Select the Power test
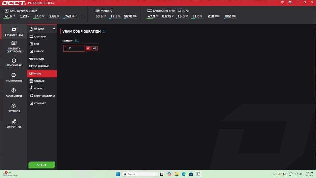This screenshot has height=178, width=316. [x=42, y=88]
